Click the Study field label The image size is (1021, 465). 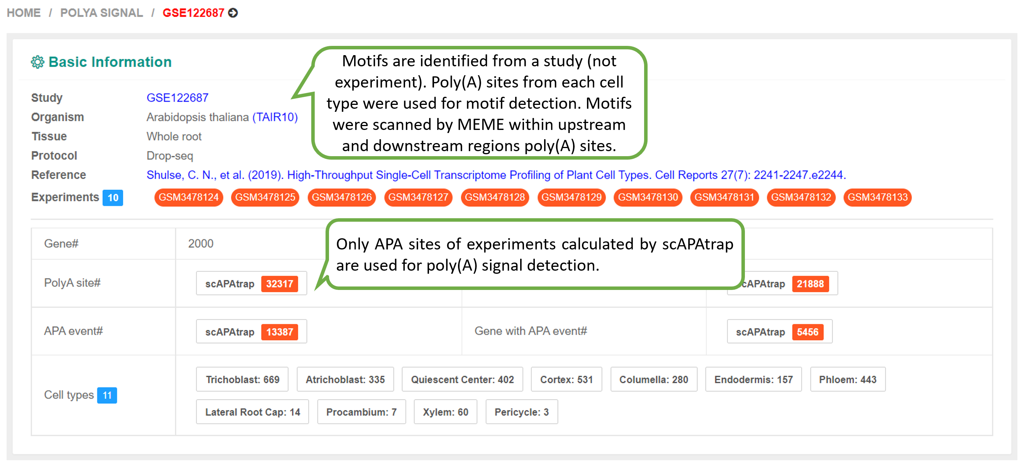click(47, 98)
